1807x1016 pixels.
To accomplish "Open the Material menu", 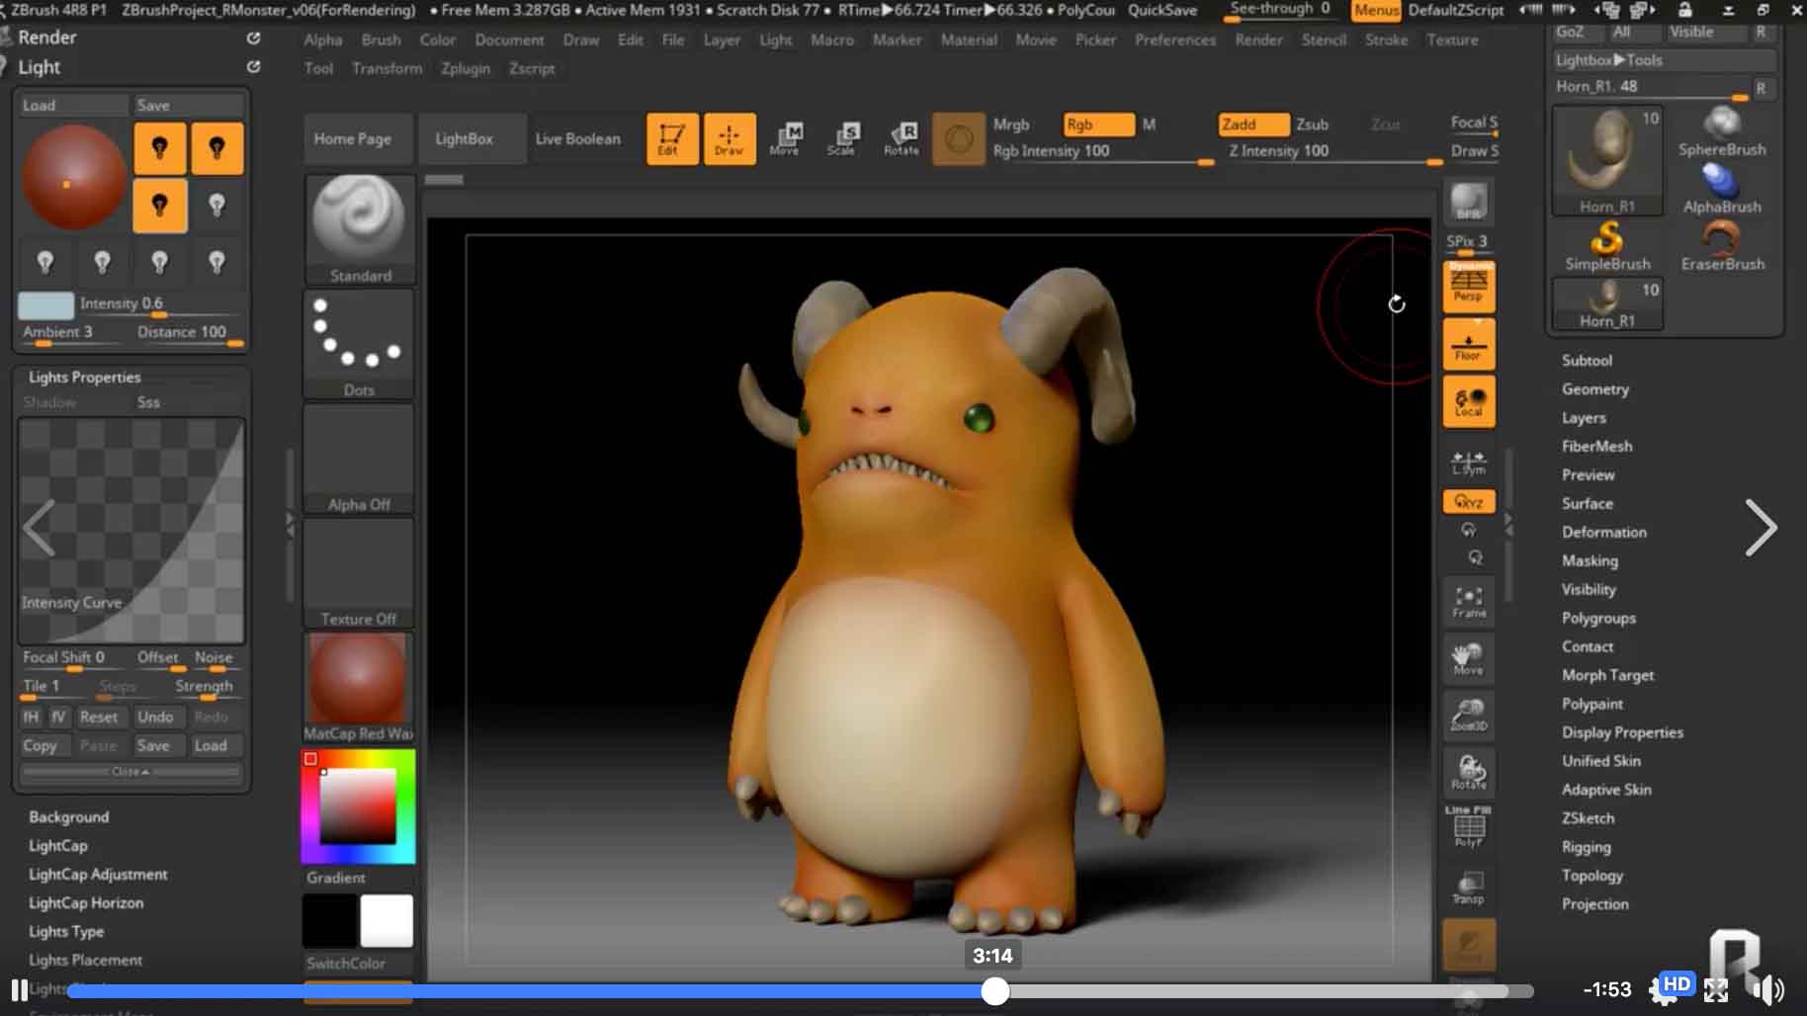I will pyautogui.click(x=968, y=40).
